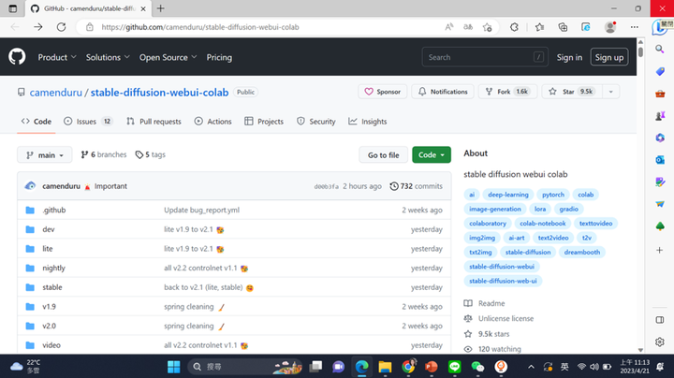Reload the page with refresh icon
This screenshot has height=378, width=674.
click(62, 27)
